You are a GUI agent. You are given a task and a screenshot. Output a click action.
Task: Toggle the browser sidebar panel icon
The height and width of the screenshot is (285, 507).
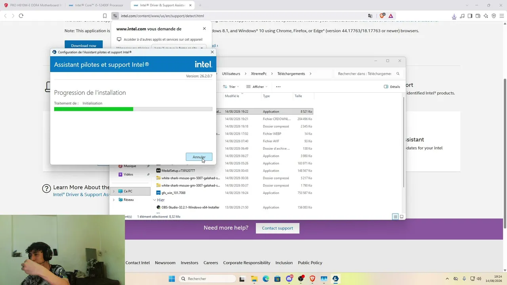pos(470,16)
